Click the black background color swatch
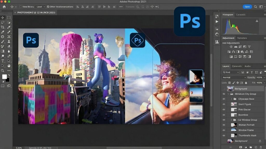 click(8, 80)
